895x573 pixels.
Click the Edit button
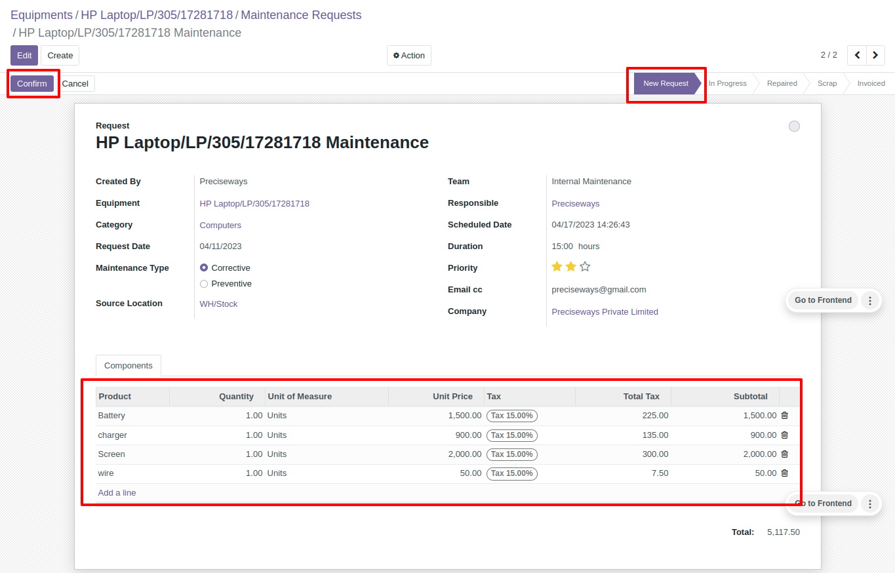(24, 56)
